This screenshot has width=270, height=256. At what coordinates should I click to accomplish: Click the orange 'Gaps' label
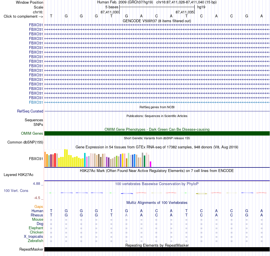coord(39,207)
